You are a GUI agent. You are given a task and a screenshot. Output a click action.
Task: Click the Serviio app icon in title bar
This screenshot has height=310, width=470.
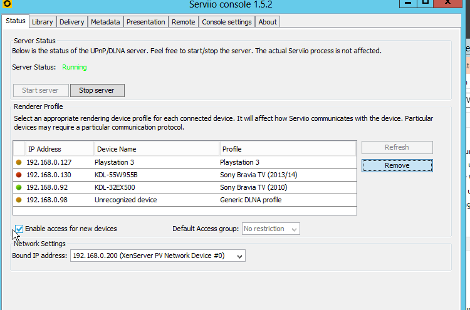(x=6, y=6)
